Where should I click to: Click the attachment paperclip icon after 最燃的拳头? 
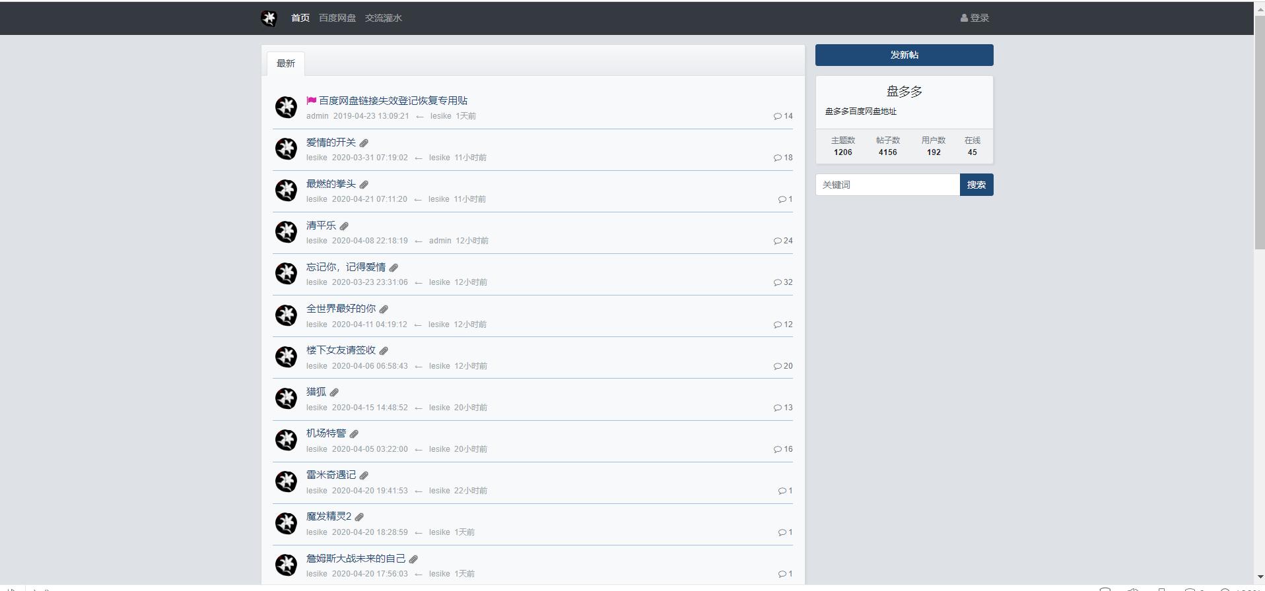tap(364, 185)
